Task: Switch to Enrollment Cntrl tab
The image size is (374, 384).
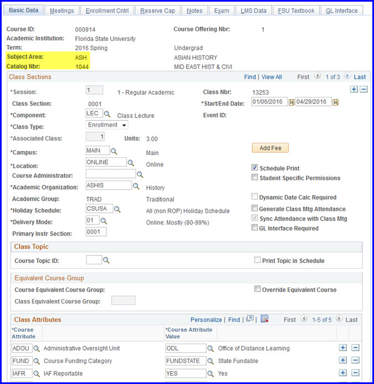Action: [x=107, y=11]
